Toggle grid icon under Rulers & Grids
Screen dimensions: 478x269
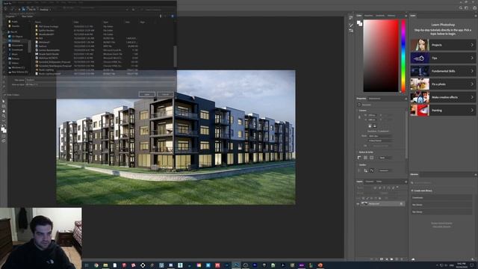pos(365,158)
